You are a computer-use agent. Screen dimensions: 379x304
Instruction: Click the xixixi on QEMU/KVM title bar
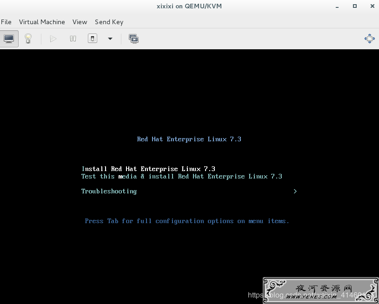pyautogui.click(x=189, y=6)
